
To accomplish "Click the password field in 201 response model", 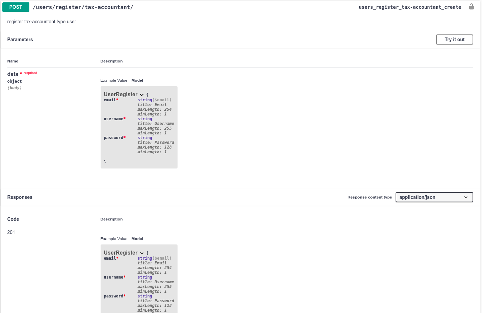I will 115,296.
